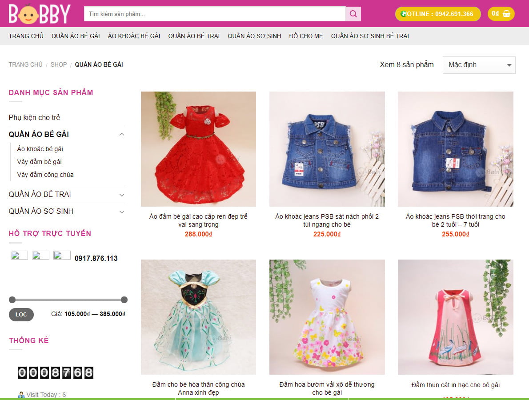This screenshot has width=529, height=400.
Task: Open Áo khoác jeans PSB sát nách title
Action: 327,220
